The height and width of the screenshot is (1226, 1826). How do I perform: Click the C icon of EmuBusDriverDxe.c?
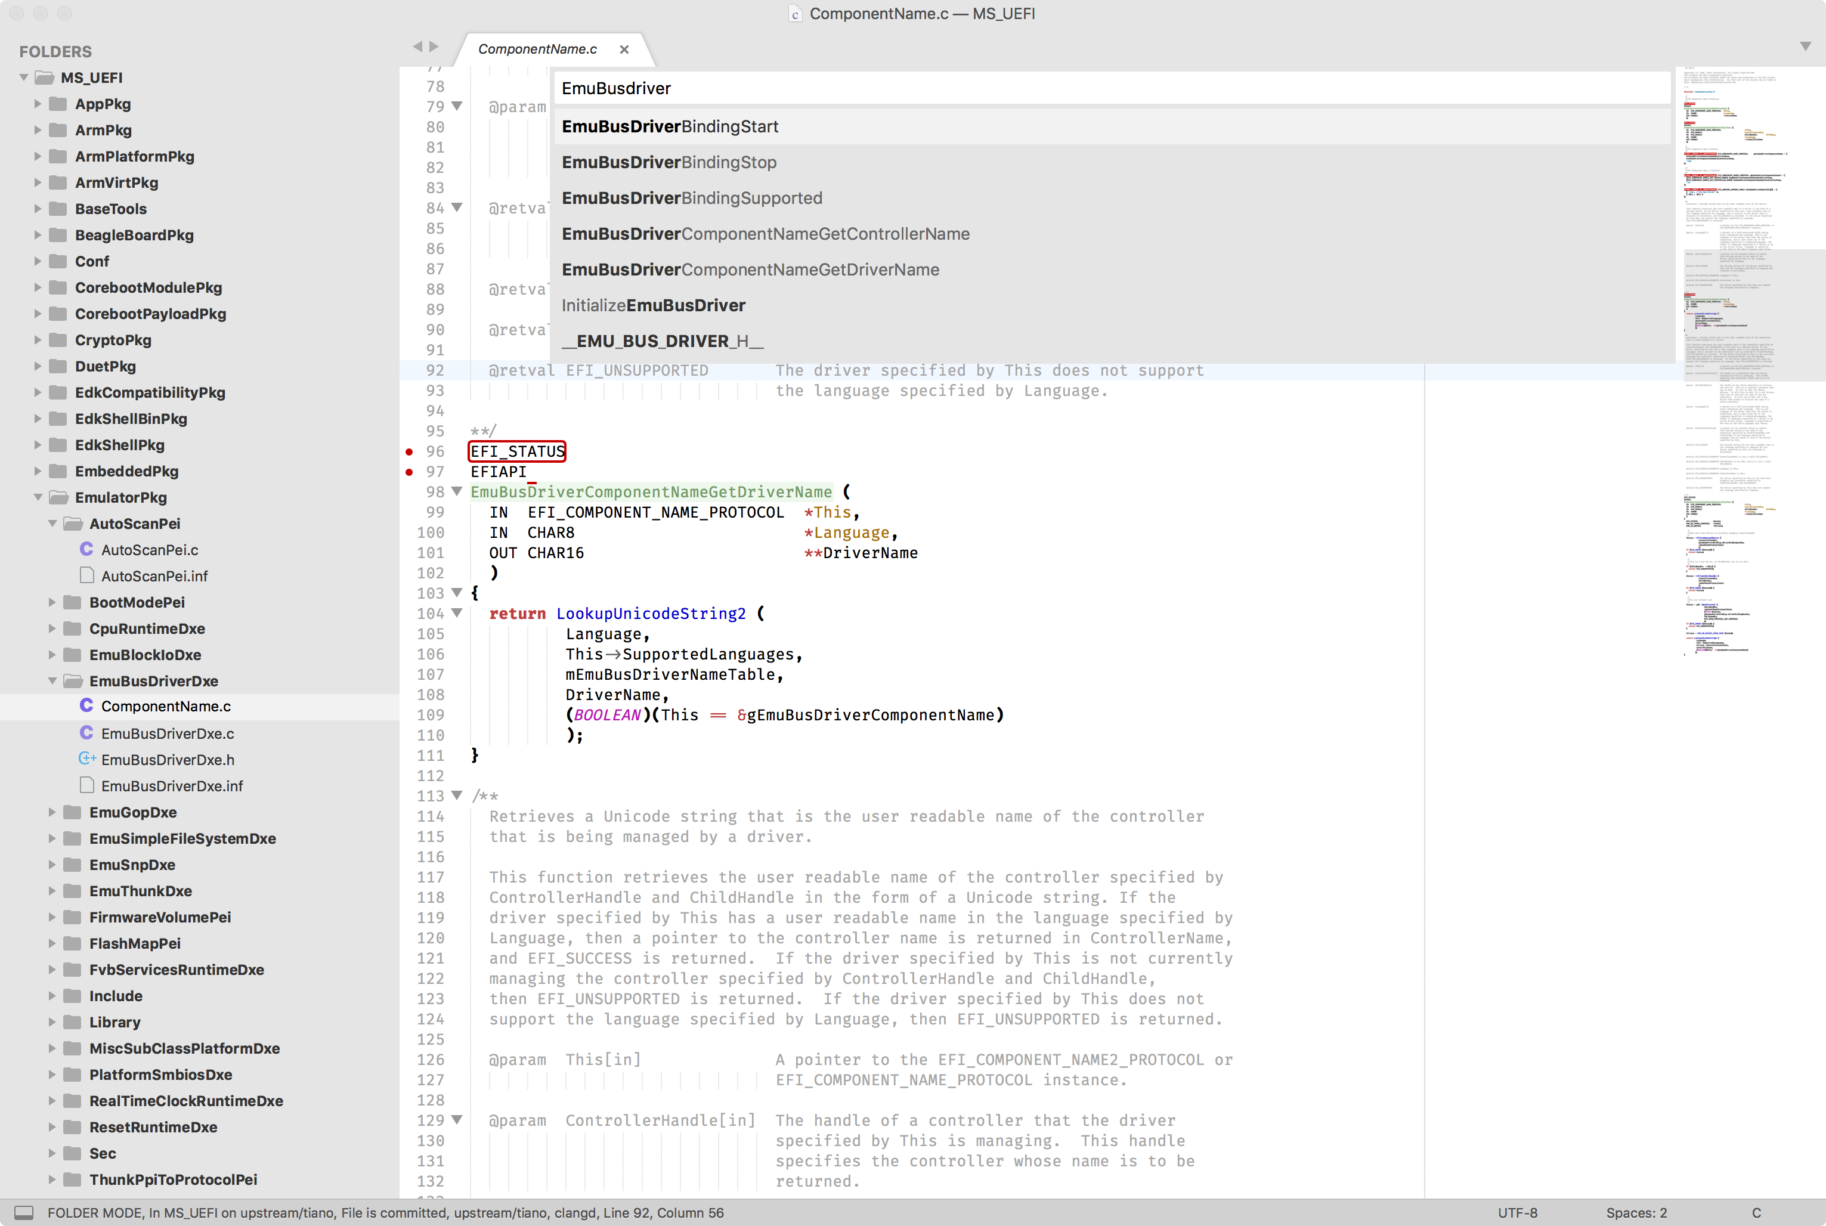click(x=87, y=733)
